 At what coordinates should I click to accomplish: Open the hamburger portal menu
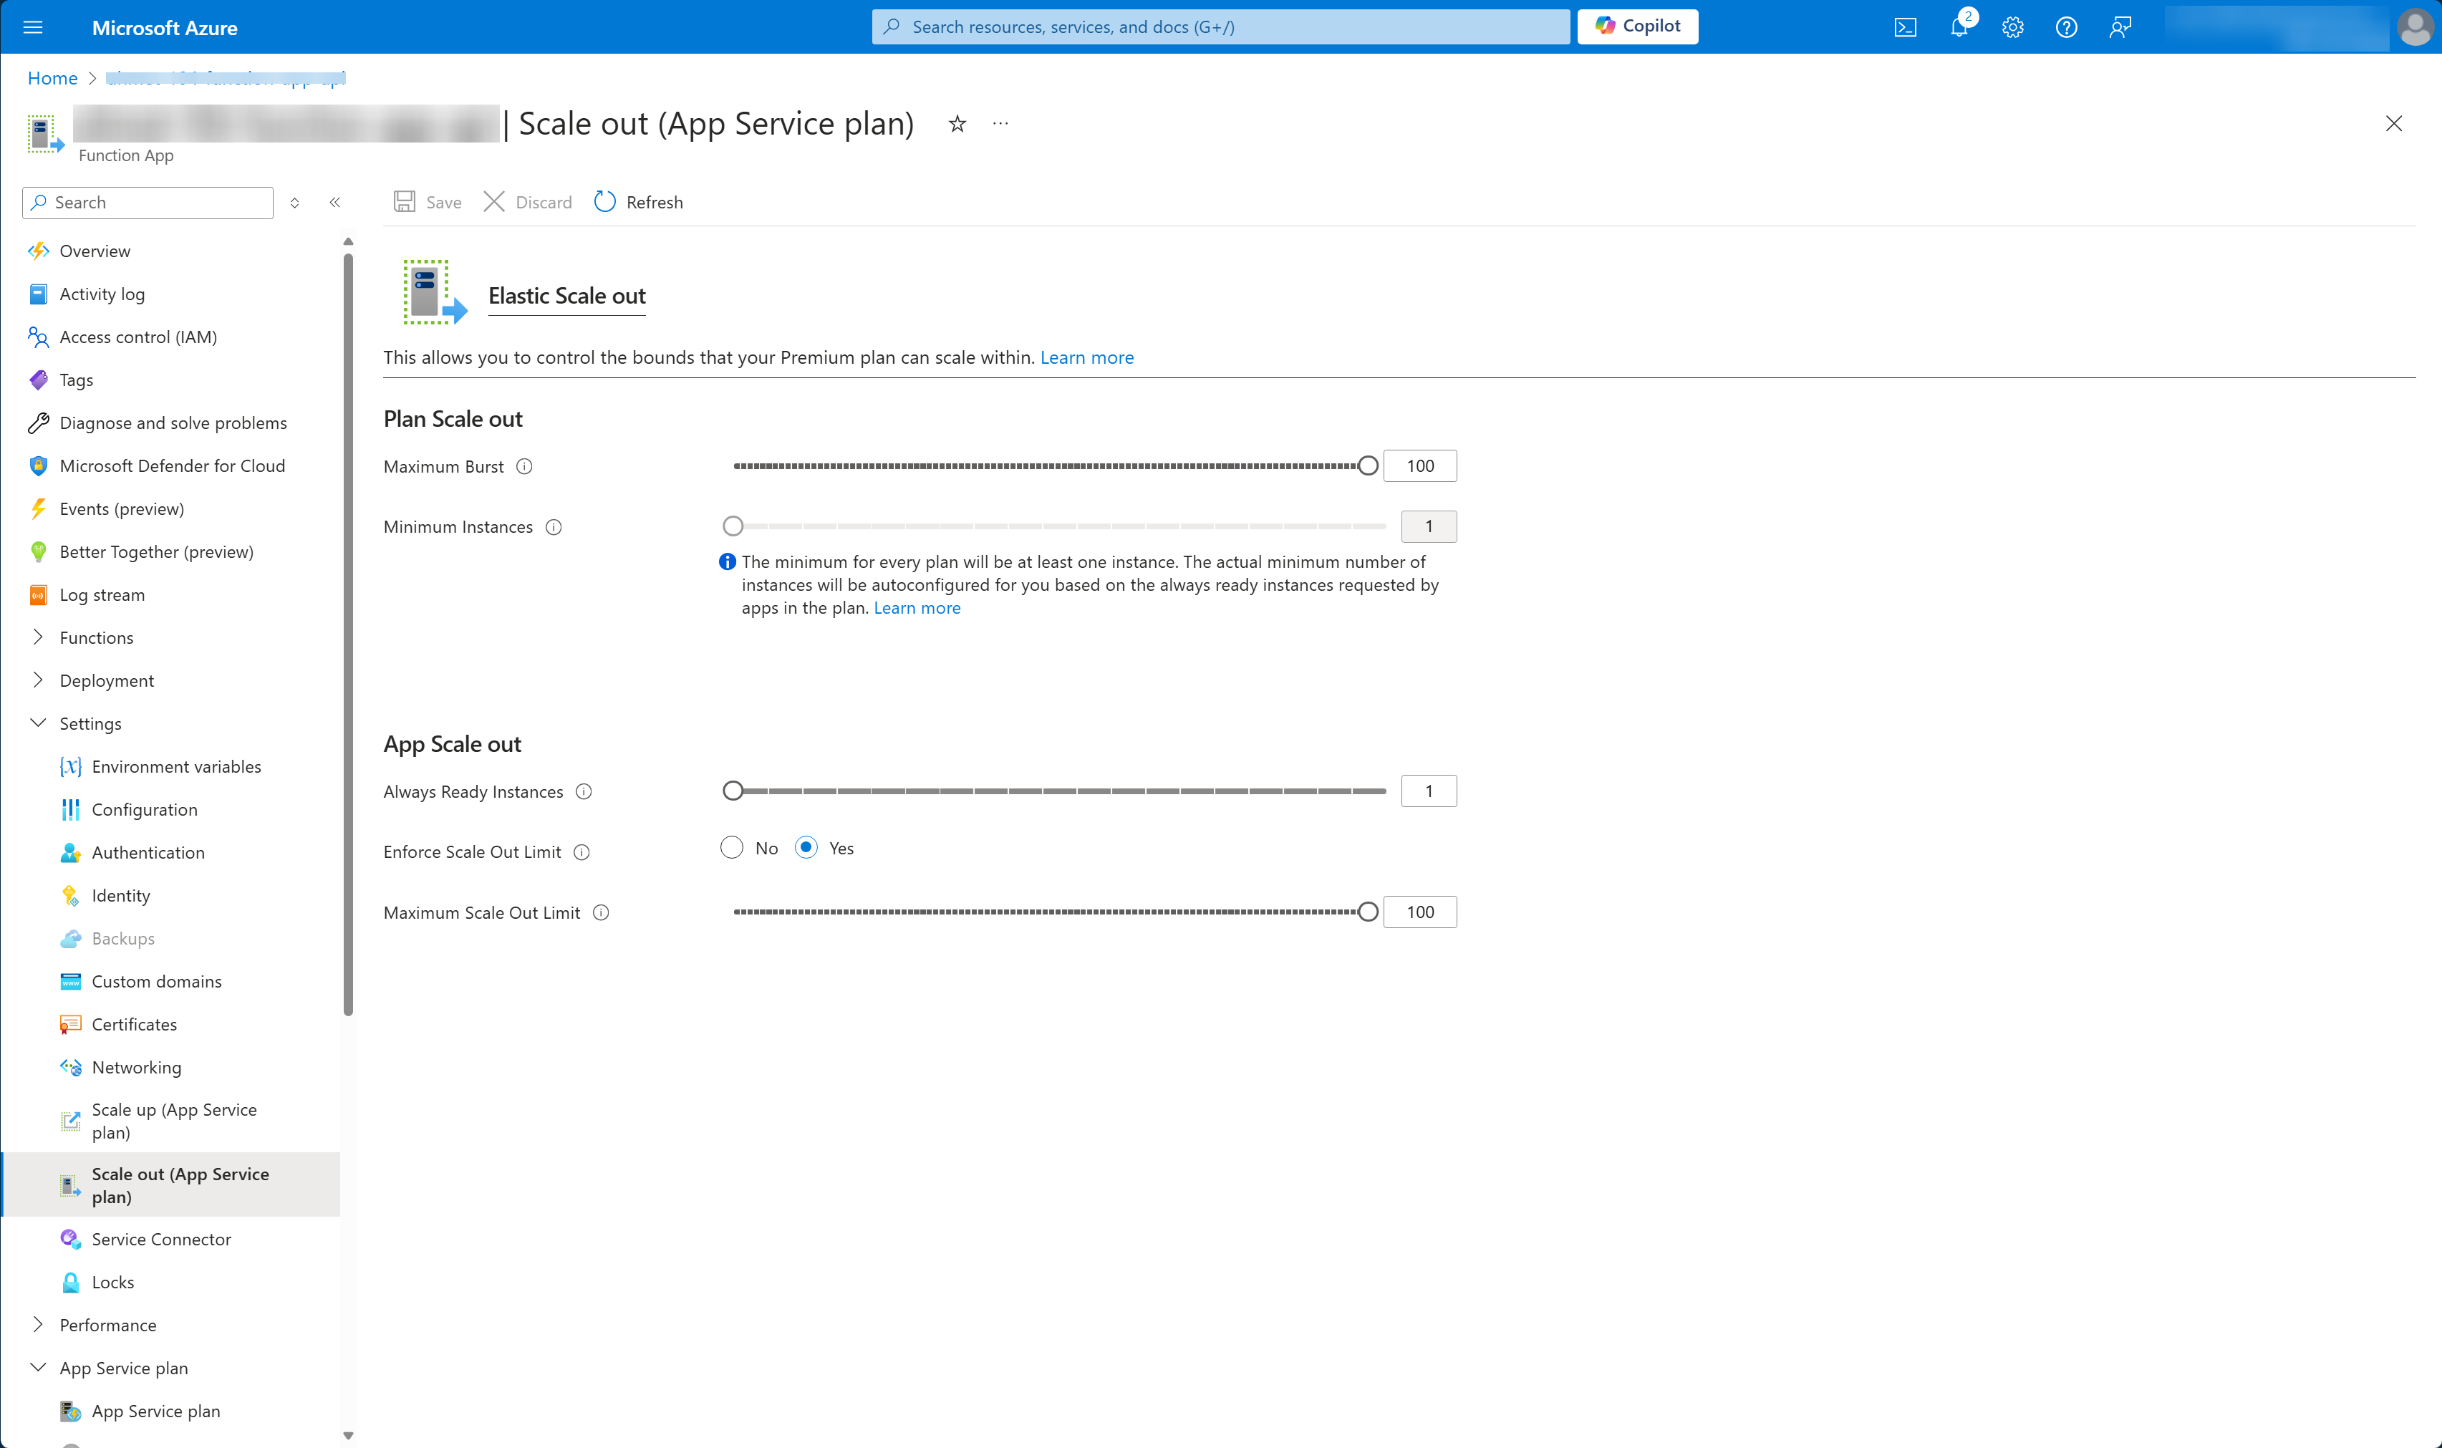pyautogui.click(x=32, y=26)
